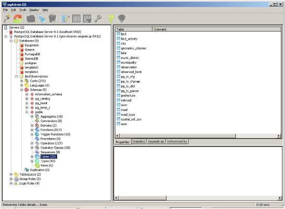Image resolution: width=285 pixels, height=209 pixels.
Task: Select the prefecture table row
Action: [x=128, y=95]
